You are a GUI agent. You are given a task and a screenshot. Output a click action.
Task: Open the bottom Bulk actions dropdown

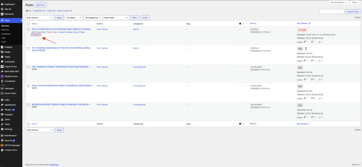[40, 130]
